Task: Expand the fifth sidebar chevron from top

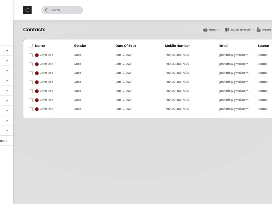Action: (7, 91)
